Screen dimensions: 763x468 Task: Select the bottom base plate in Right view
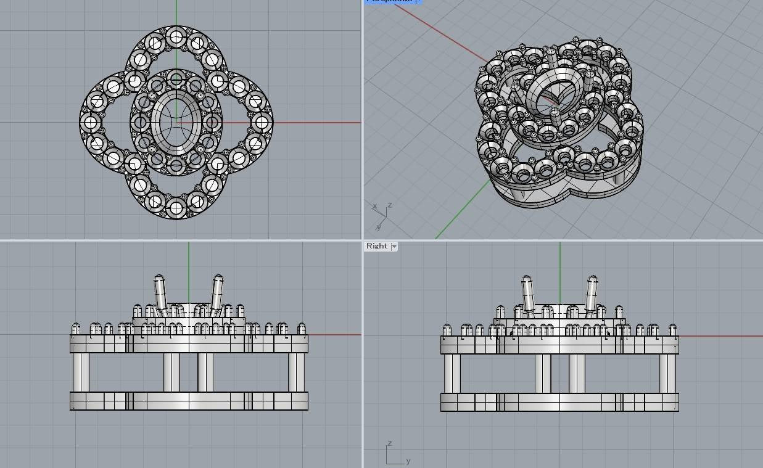click(559, 402)
